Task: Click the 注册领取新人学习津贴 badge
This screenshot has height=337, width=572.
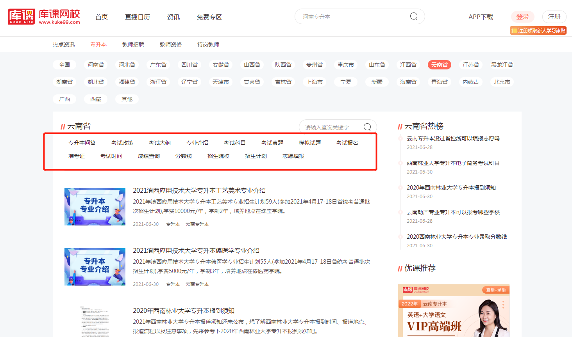Action: click(x=538, y=30)
